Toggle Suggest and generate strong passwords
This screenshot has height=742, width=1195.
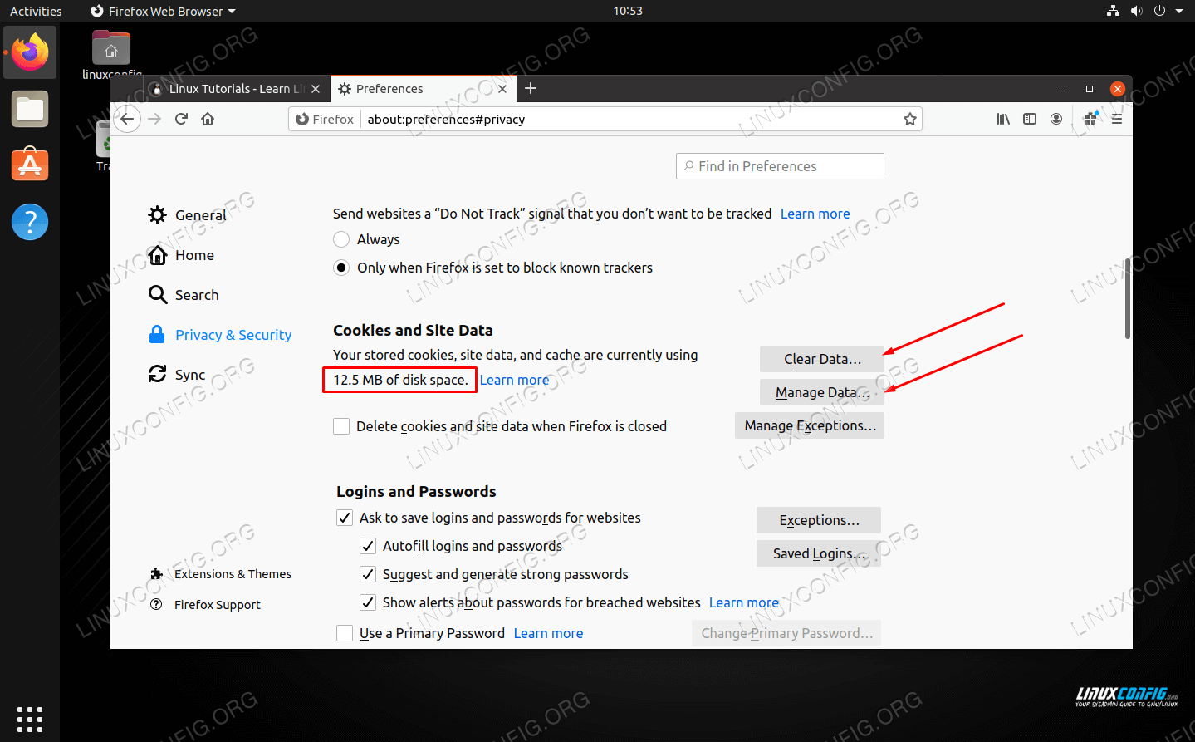pyautogui.click(x=368, y=574)
